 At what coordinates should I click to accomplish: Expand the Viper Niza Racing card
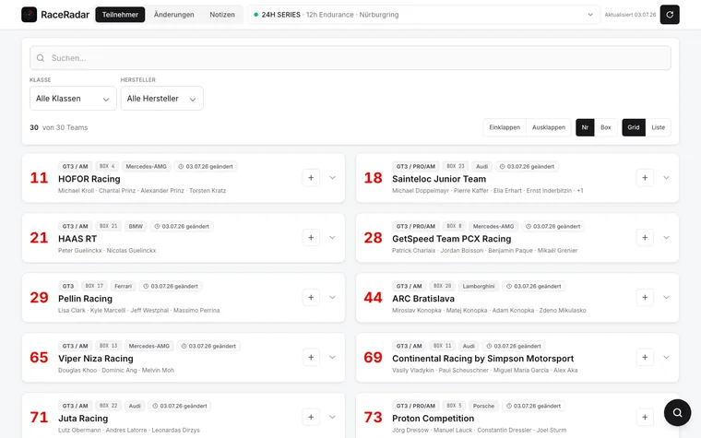point(332,357)
